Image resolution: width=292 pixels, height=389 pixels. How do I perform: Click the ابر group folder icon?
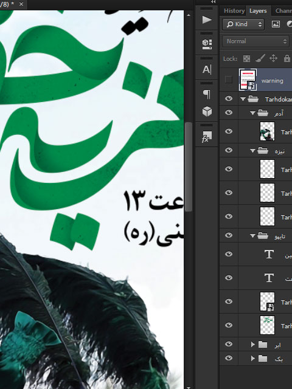tap(263, 345)
